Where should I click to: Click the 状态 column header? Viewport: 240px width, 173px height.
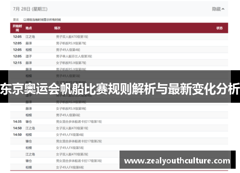pos(219,28)
